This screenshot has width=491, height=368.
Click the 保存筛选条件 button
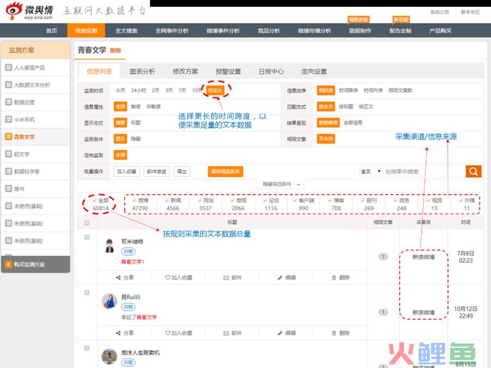225,171
